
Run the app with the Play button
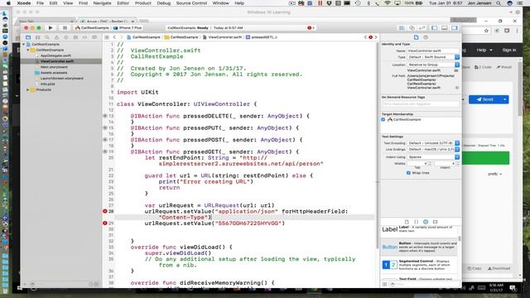point(51,27)
